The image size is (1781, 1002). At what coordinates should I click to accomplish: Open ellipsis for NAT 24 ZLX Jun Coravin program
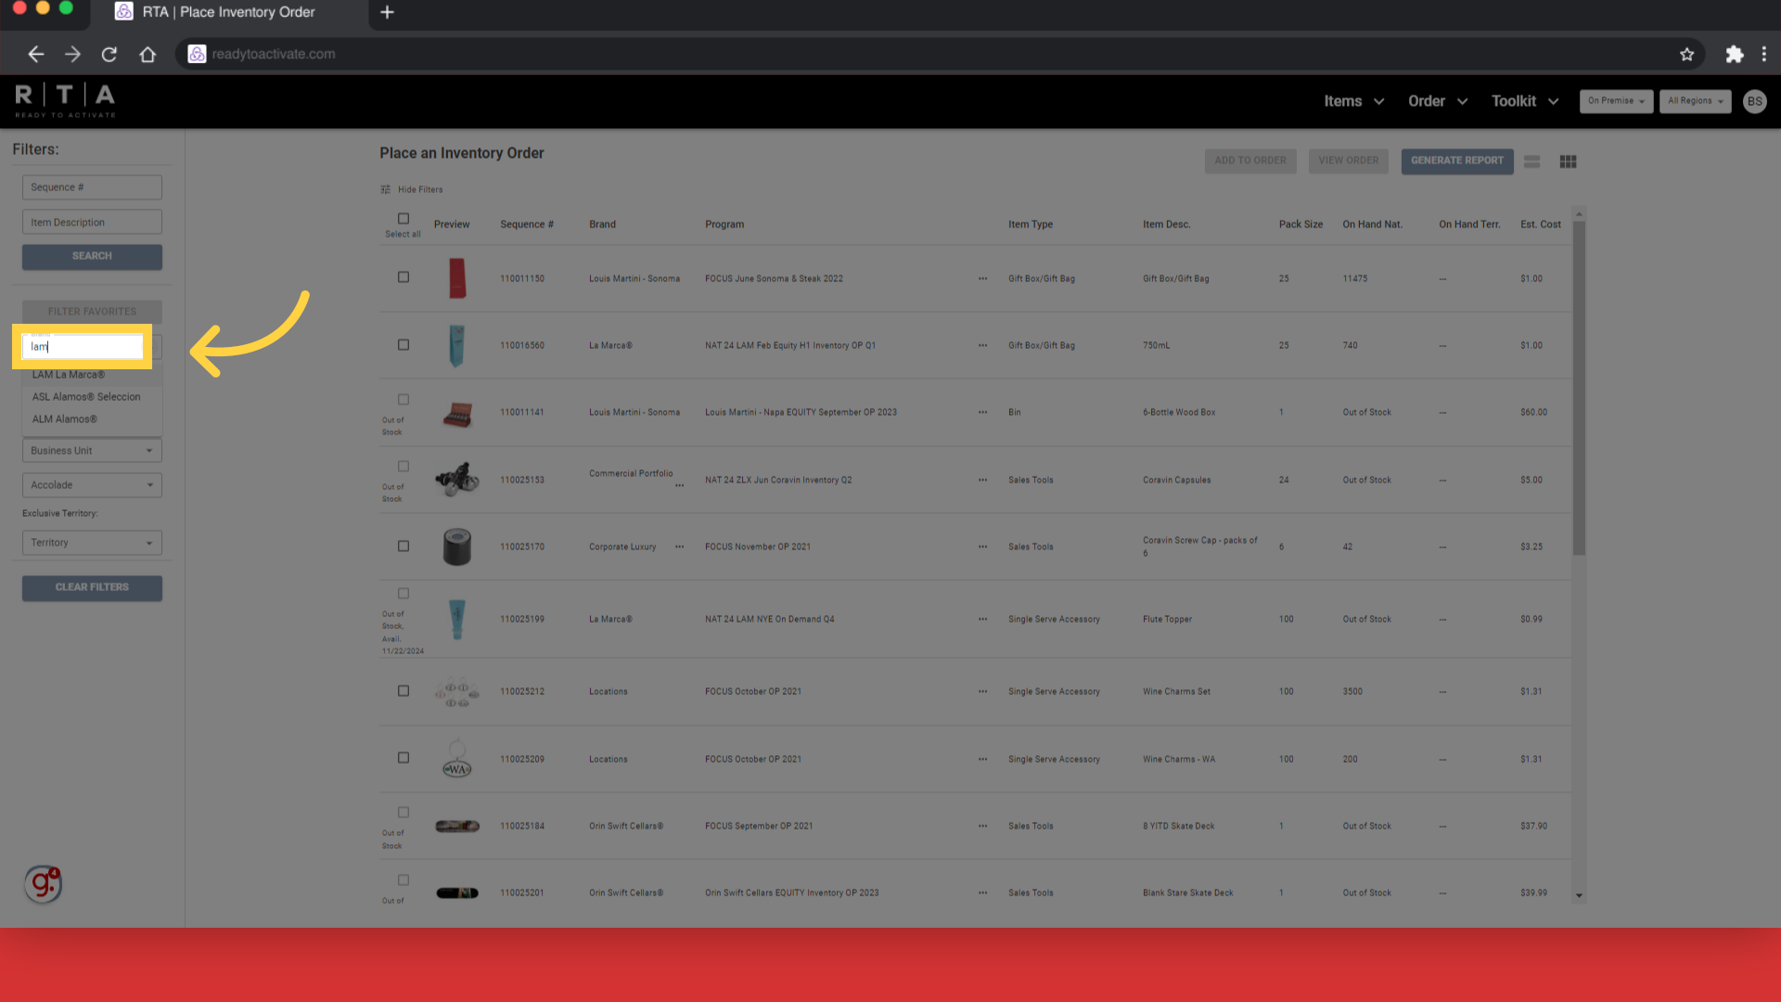(x=982, y=480)
